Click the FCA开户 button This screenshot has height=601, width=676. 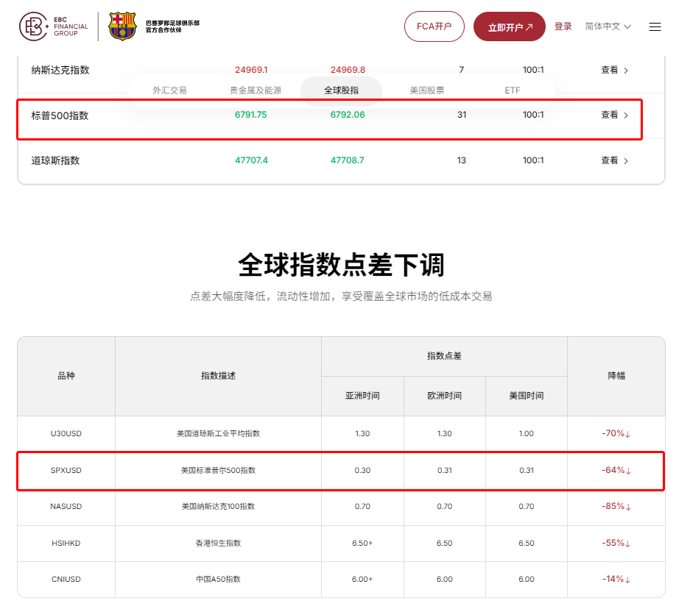434,25
